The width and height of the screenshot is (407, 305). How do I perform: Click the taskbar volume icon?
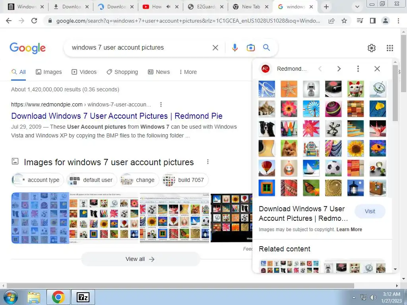pyautogui.click(x=373, y=297)
